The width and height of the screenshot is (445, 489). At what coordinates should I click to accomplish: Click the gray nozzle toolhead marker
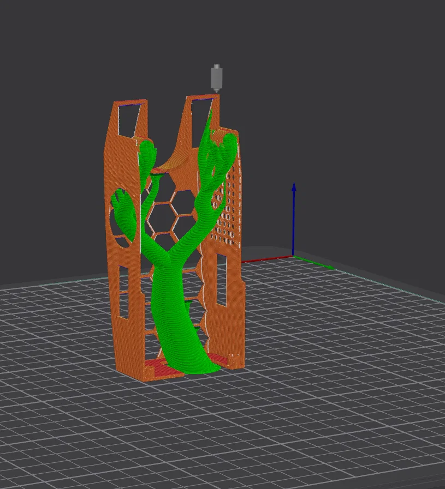point(217,78)
